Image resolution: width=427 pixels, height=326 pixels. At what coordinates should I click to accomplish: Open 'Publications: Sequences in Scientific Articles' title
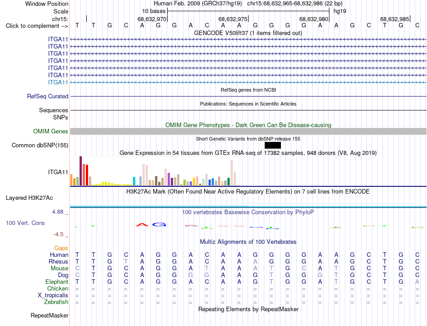248,104
